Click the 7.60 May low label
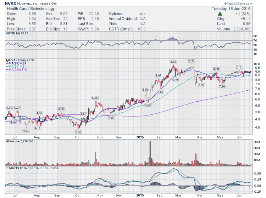 click(x=222, y=86)
